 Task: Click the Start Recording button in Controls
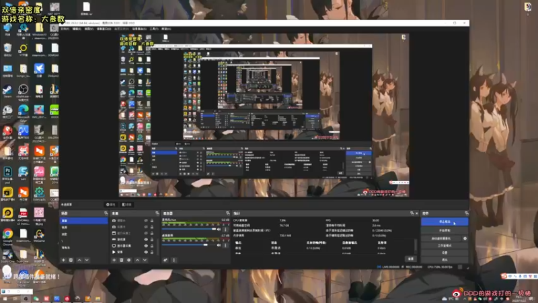[445, 230]
